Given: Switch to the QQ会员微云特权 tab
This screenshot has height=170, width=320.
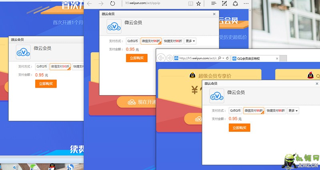Looking at the screenshot, I should coord(255,59).
